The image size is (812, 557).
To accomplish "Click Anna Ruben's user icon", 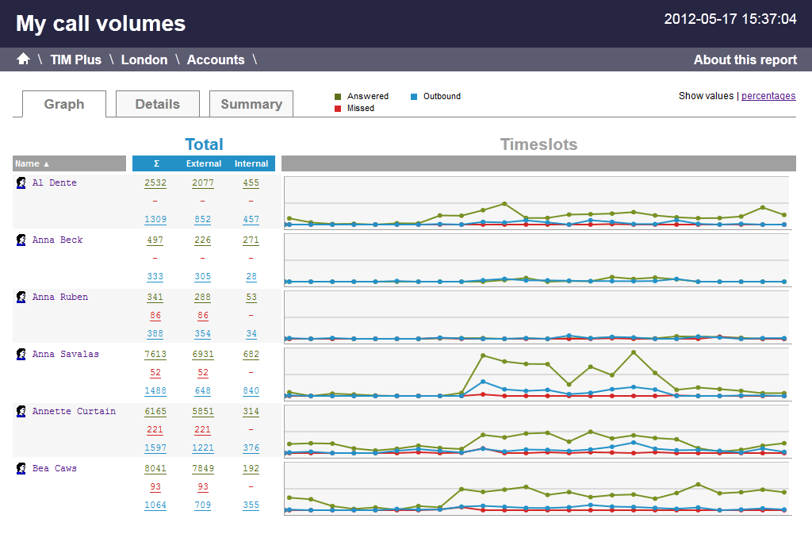I will tap(21, 298).
